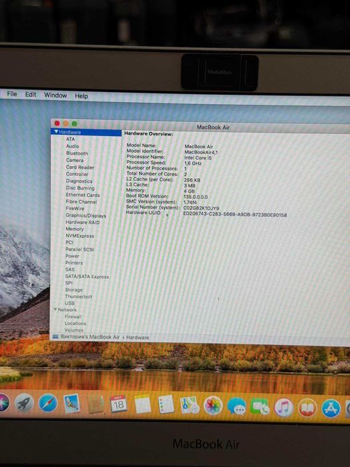Viewport: 350px width, 467px height.
Task: Select PCI in the sidebar
Action: click(x=69, y=242)
